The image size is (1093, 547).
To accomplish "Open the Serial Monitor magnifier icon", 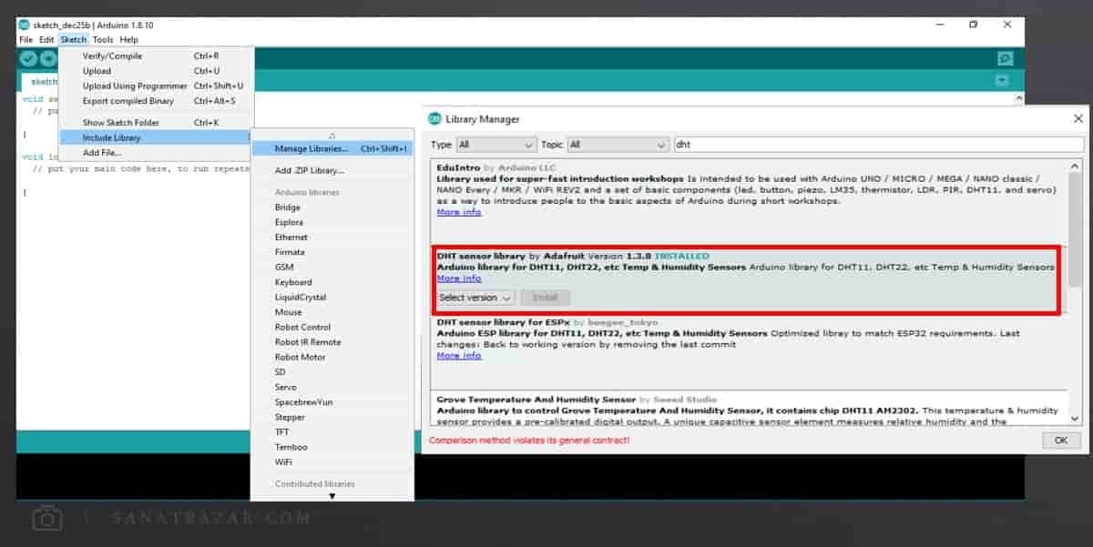I will pos(1005,59).
